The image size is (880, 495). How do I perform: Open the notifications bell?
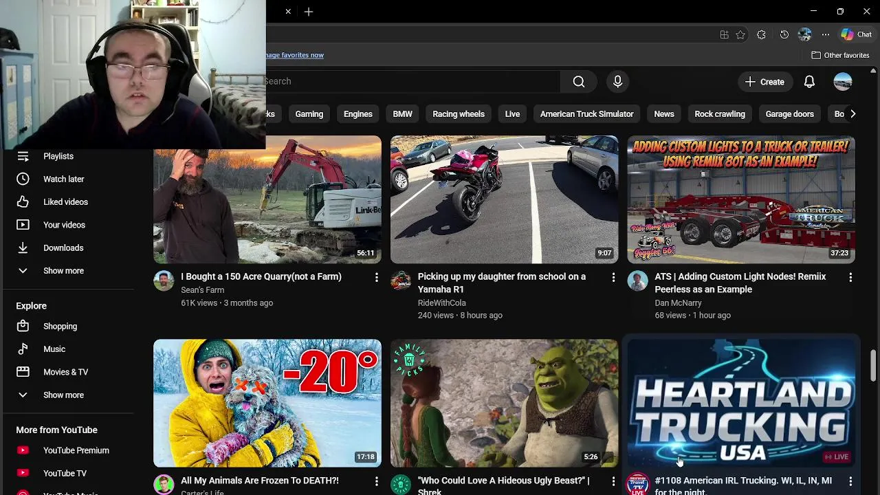coord(809,82)
